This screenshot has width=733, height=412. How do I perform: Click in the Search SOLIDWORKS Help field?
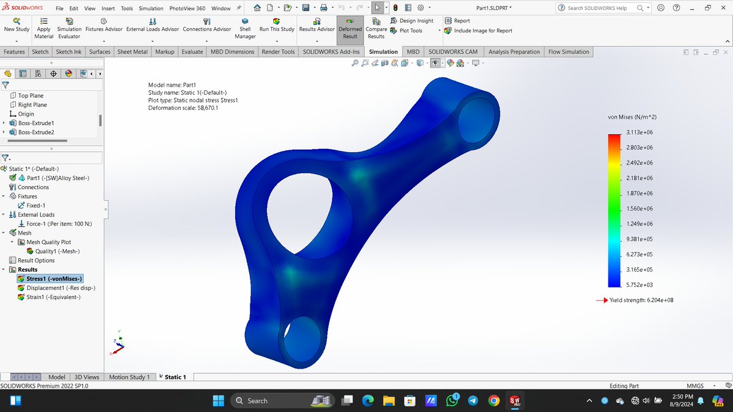(600, 8)
